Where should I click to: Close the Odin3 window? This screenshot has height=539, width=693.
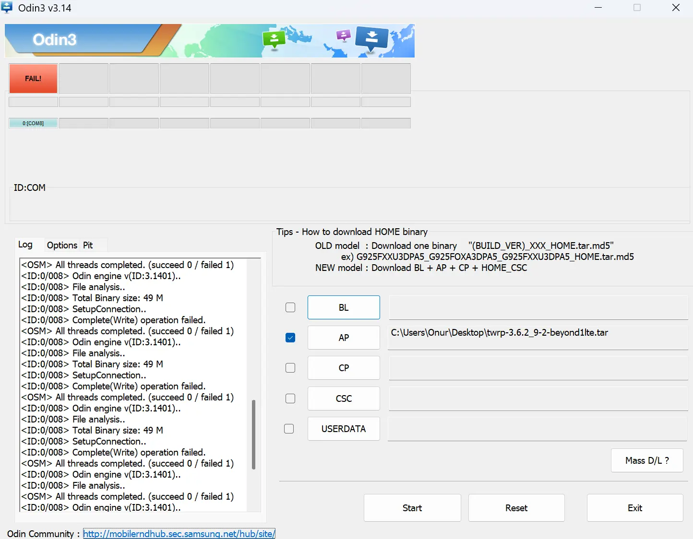(x=676, y=8)
